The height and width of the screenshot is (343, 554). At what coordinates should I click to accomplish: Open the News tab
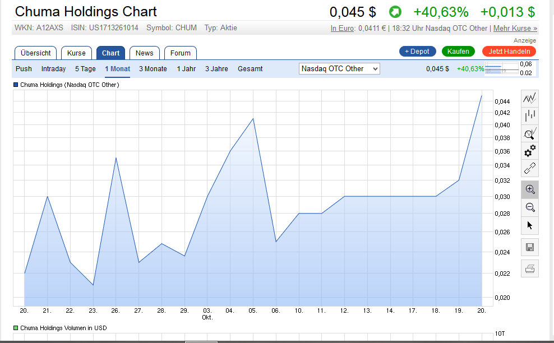144,53
